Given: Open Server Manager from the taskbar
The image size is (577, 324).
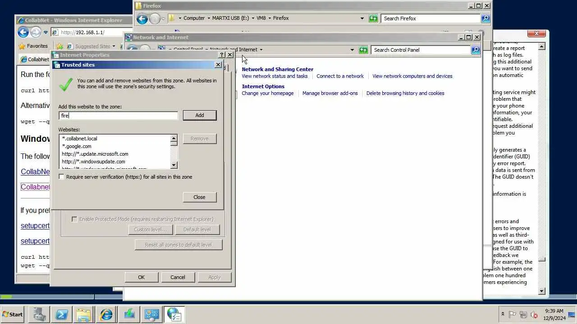Looking at the screenshot, I should 39,314.
